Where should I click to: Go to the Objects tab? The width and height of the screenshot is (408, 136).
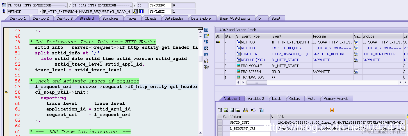coord(151,18)
